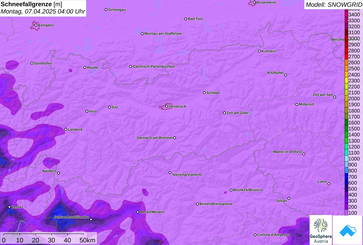
Task: Click the 100 m violet legend swatch
Action: click(x=346, y=213)
